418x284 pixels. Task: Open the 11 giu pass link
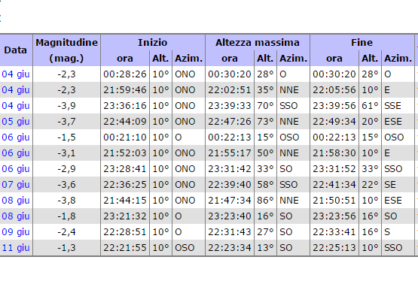[x=16, y=248]
